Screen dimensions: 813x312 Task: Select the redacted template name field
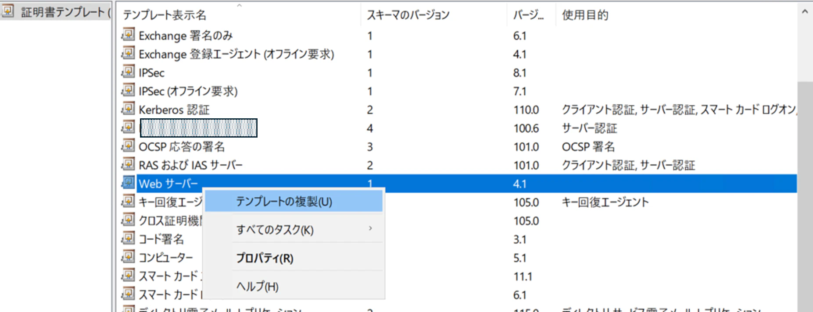click(198, 128)
